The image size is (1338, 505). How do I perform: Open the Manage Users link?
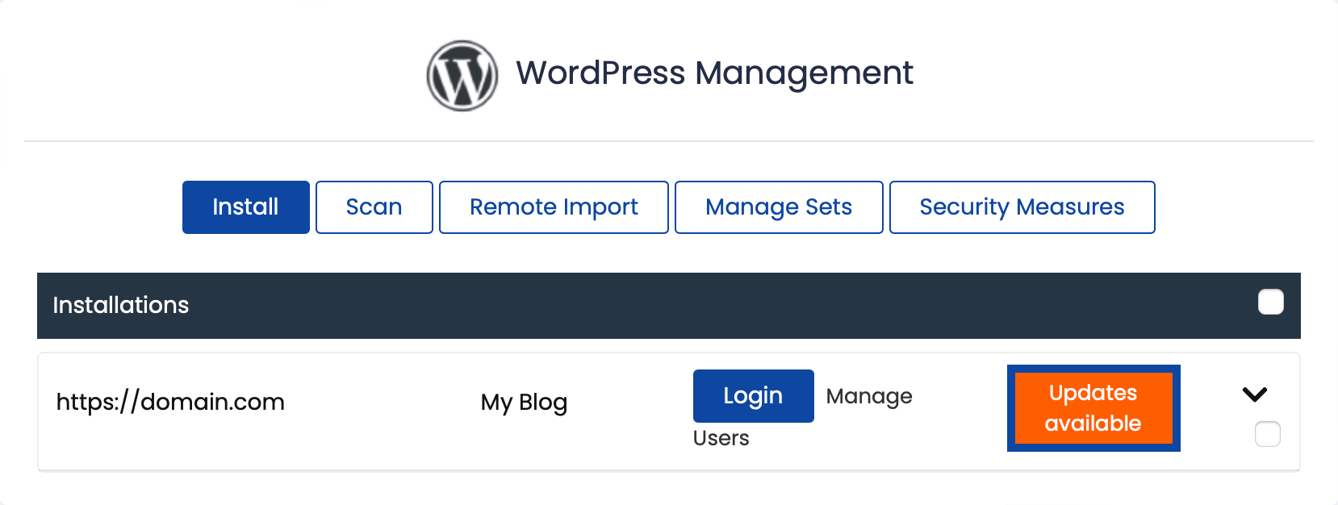tap(869, 396)
